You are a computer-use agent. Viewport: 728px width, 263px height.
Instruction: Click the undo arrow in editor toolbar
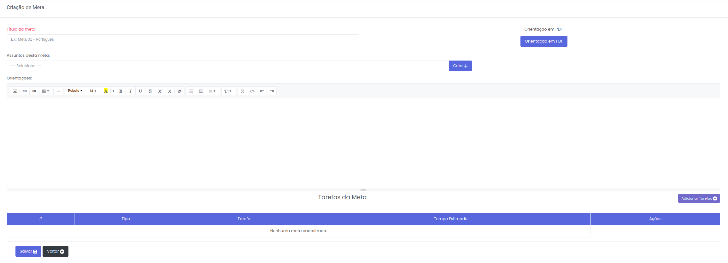point(262,91)
